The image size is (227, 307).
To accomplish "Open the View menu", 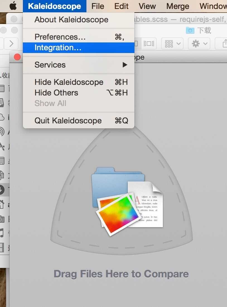I will tap(147, 6).
